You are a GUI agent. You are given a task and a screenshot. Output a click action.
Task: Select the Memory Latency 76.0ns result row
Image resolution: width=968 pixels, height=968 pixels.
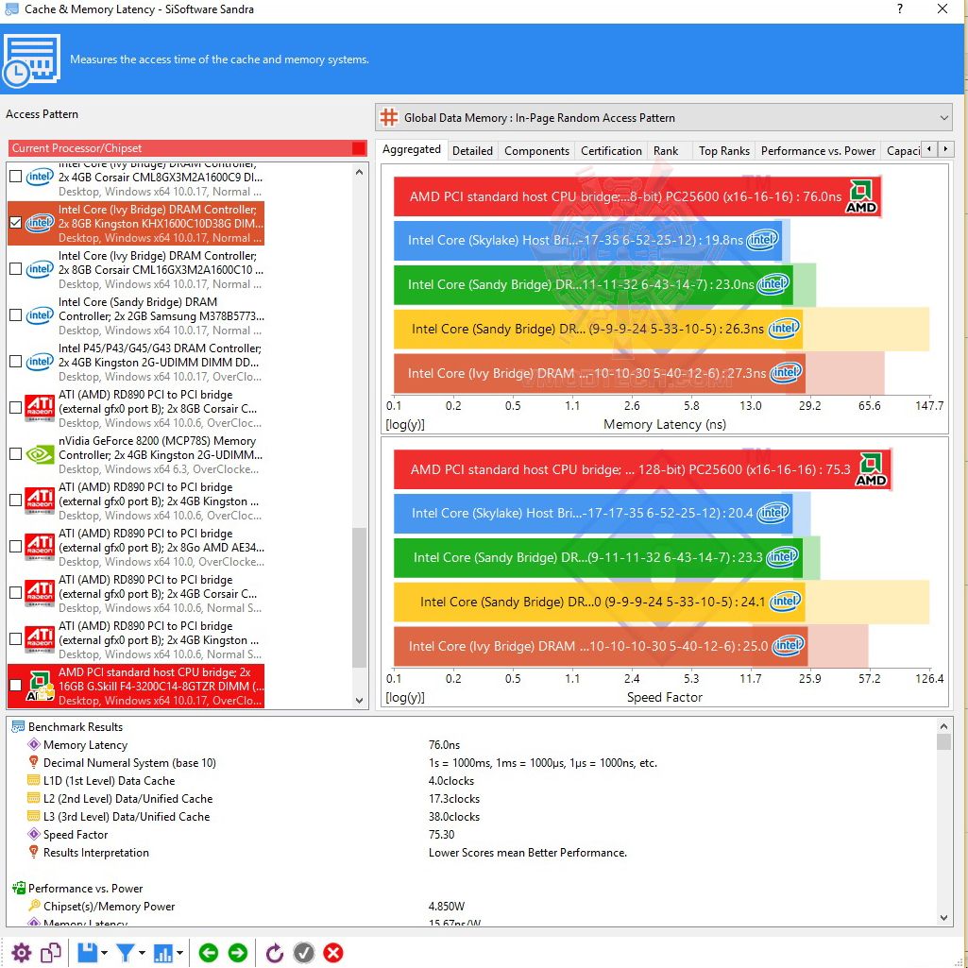(x=471, y=744)
